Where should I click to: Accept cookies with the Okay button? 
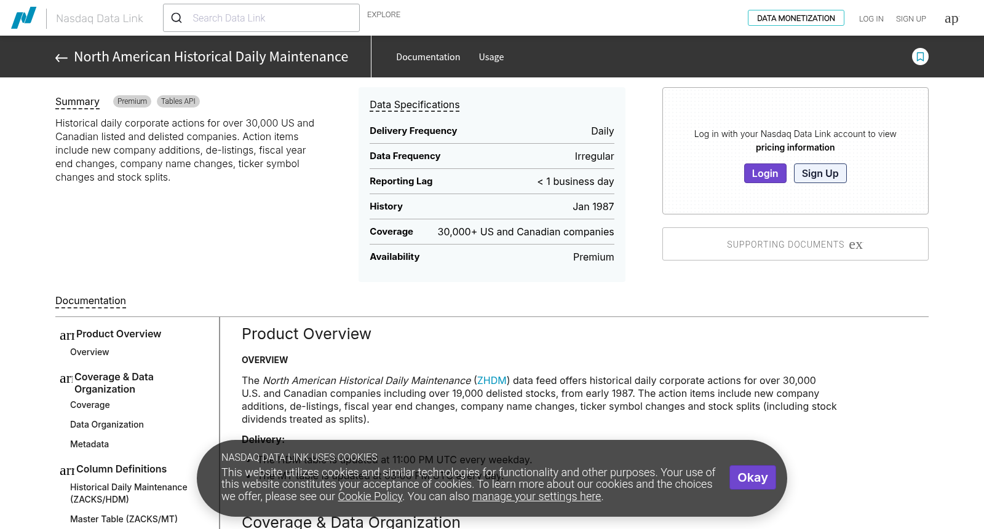tap(753, 477)
